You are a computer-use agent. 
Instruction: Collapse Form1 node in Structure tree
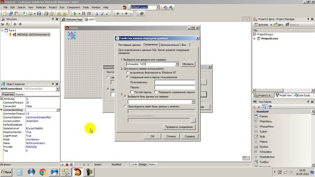[x=2, y=30]
